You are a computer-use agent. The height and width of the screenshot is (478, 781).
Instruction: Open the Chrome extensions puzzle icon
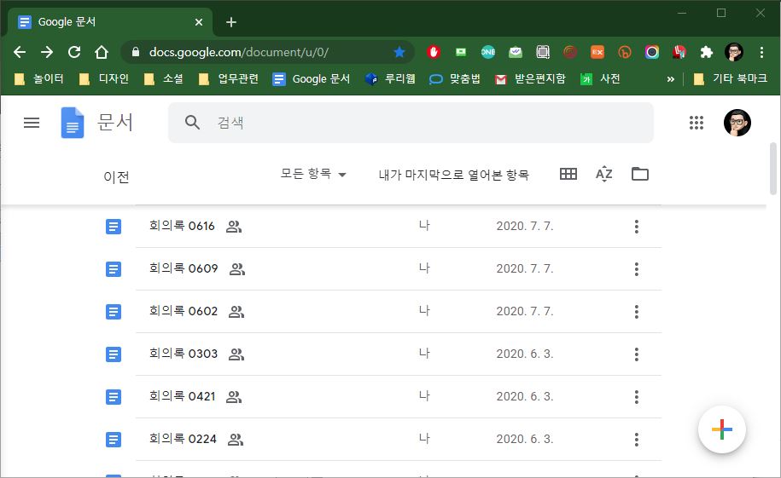(x=706, y=52)
